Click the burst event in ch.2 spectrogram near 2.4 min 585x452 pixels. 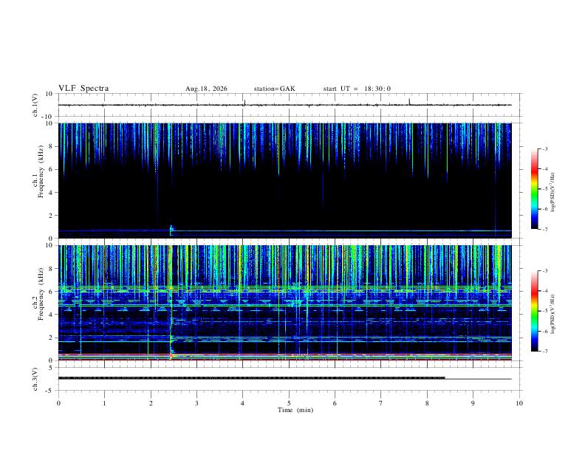[x=171, y=338]
